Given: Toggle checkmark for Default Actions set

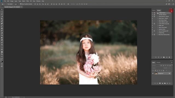Looking at the screenshot, I should (153, 13).
